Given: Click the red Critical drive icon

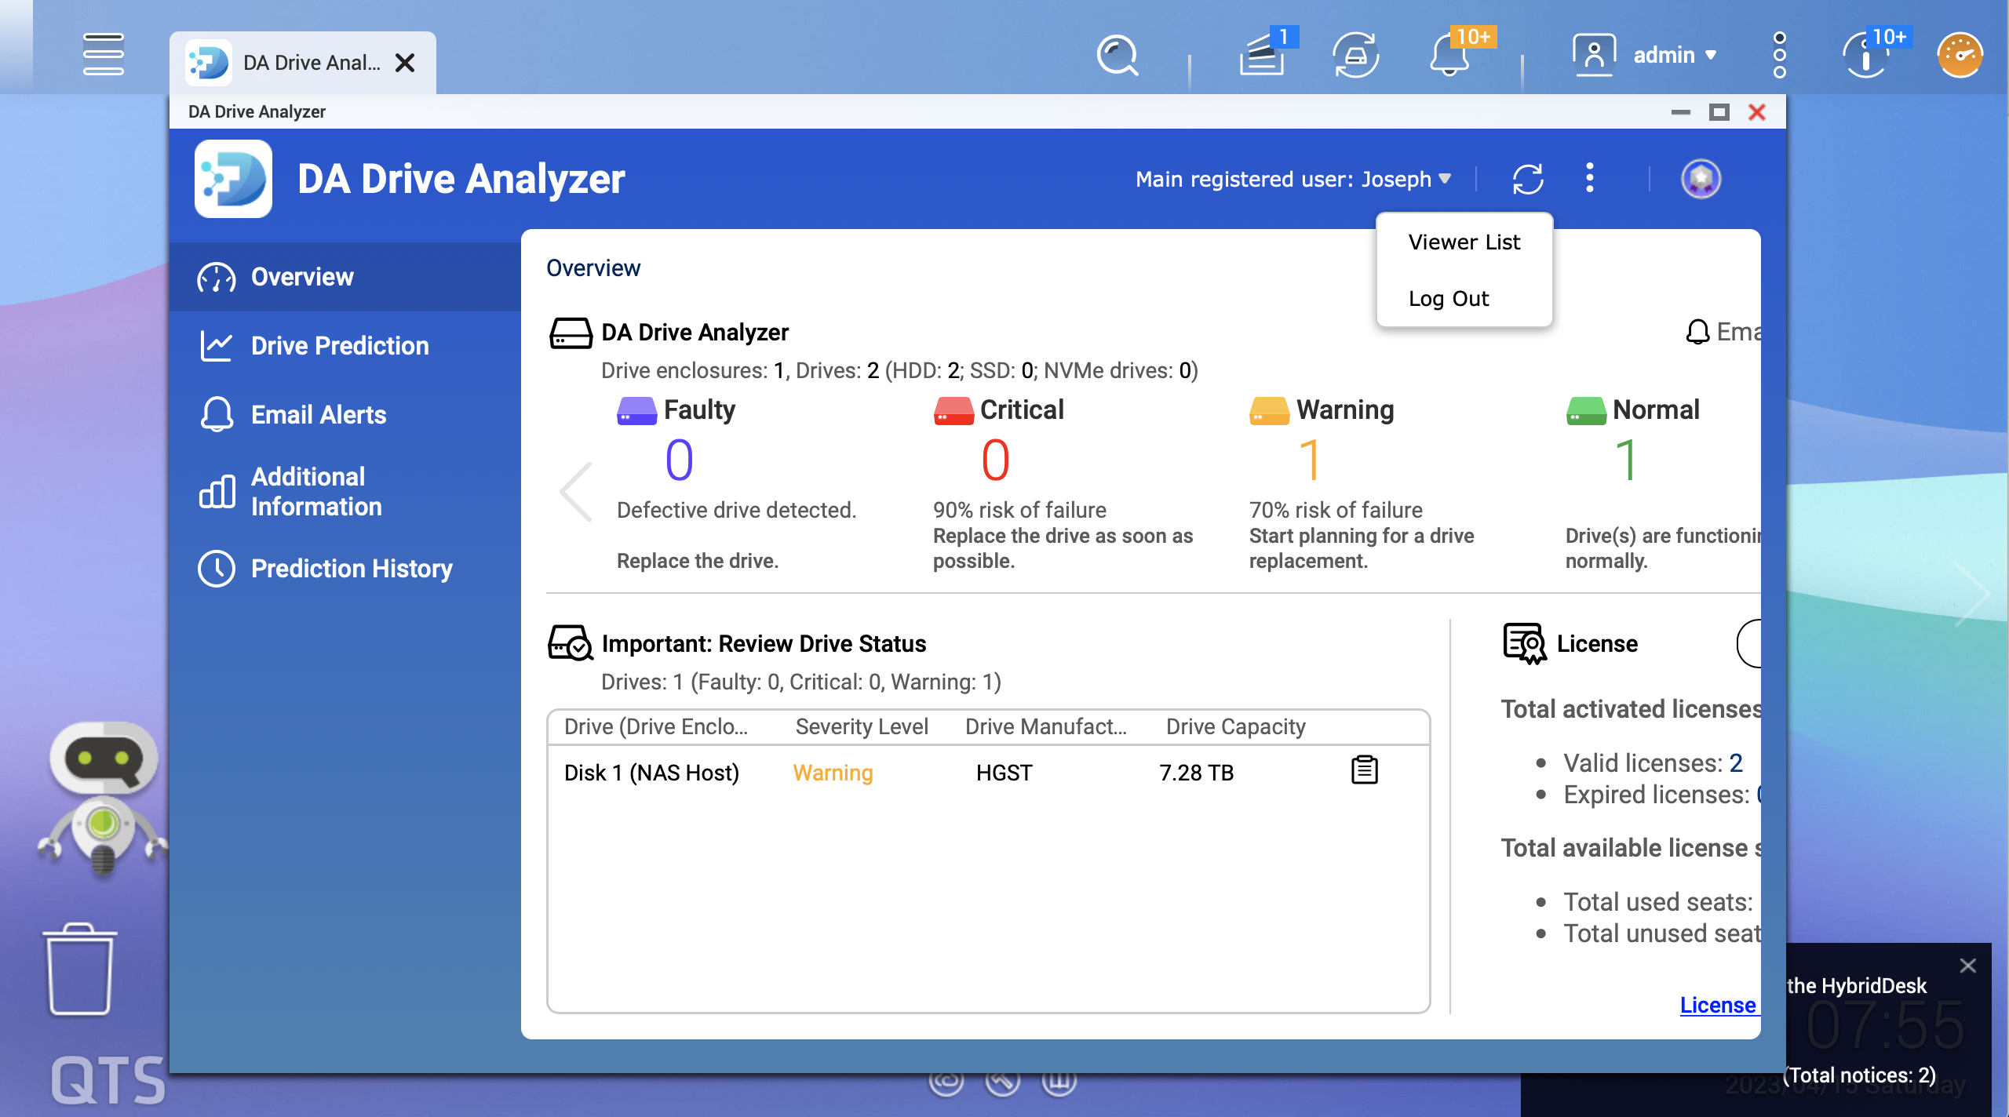Looking at the screenshot, I should point(953,410).
